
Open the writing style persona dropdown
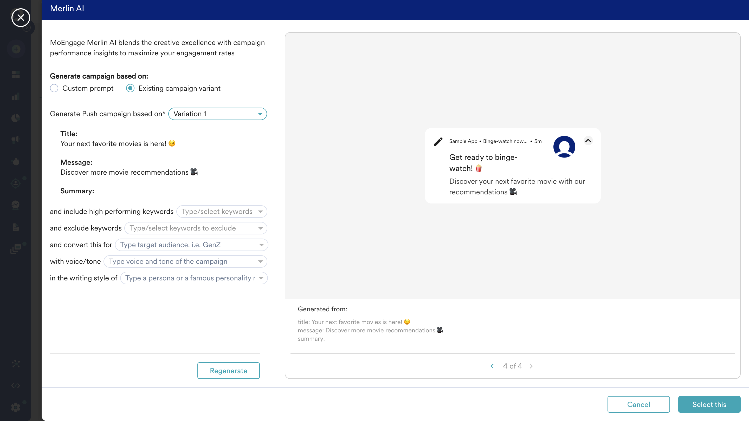(x=194, y=278)
